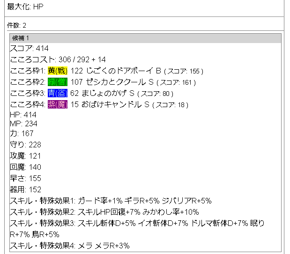The width and height of the screenshot is (290, 254).
Task: Click the '回魔: 140' stat line
Action: (x=25, y=167)
